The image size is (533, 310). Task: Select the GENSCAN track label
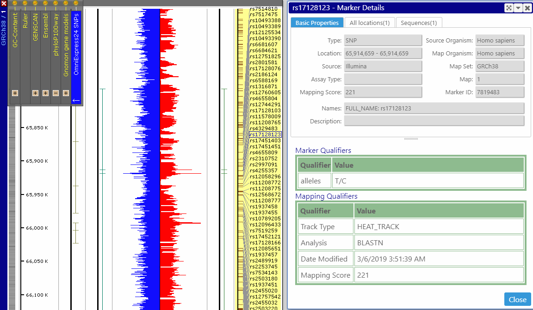[x=35, y=27]
